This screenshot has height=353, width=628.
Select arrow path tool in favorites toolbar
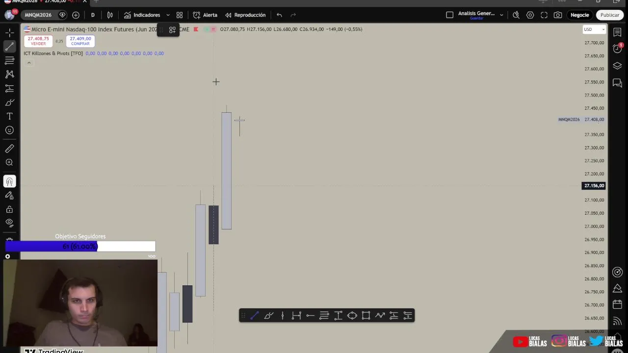[380, 316]
